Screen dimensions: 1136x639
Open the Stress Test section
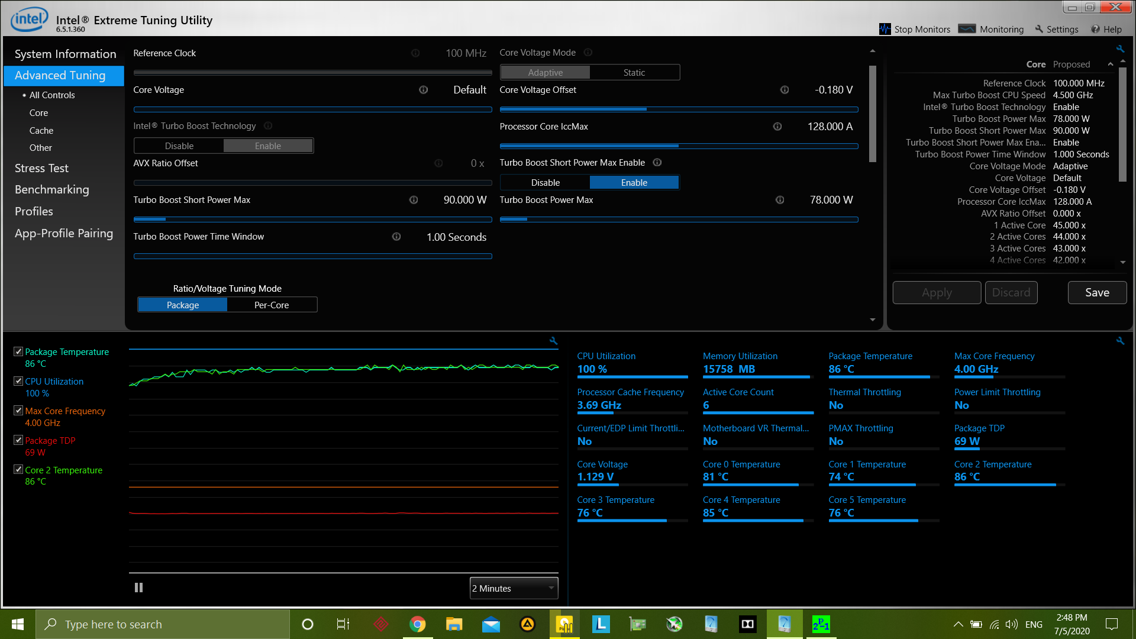tap(41, 168)
